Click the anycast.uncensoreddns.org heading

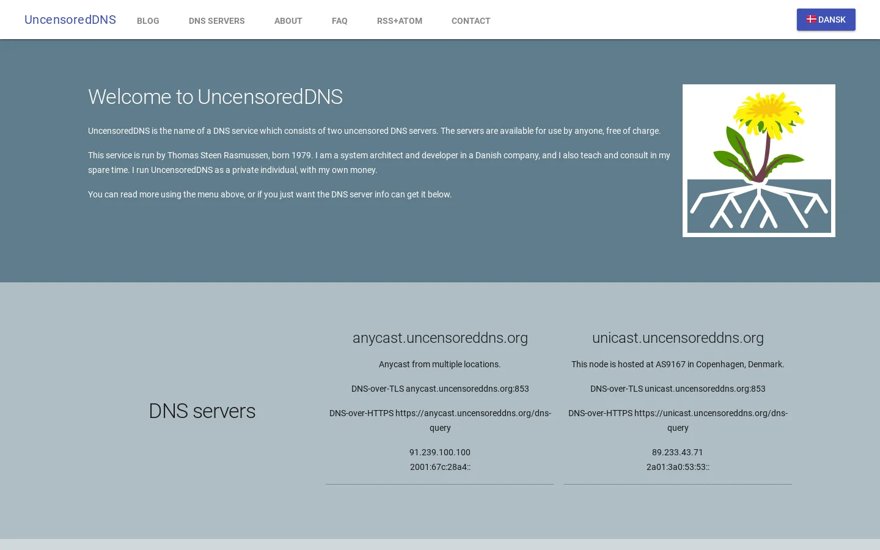click(x=440, y=338)
